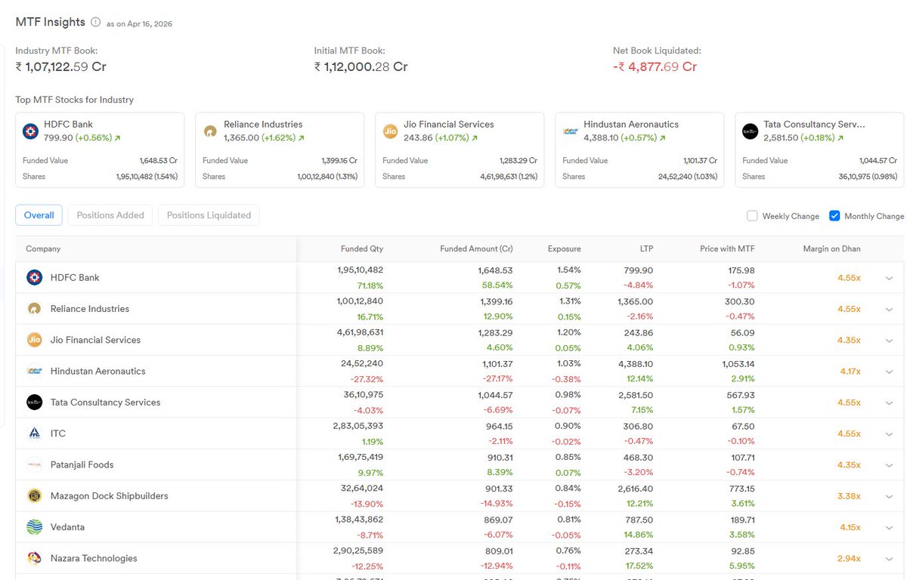This screenshot has width=907, height=580.
Task: Open Vedanta company name in table
Action: click(67, 527)
